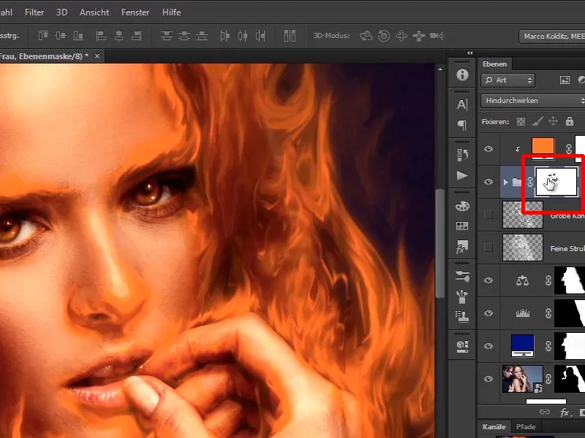Viewport: 585px width, 438px height.
Task: Open the Marco Kolditz workspace dropdown
Action: 552,36
